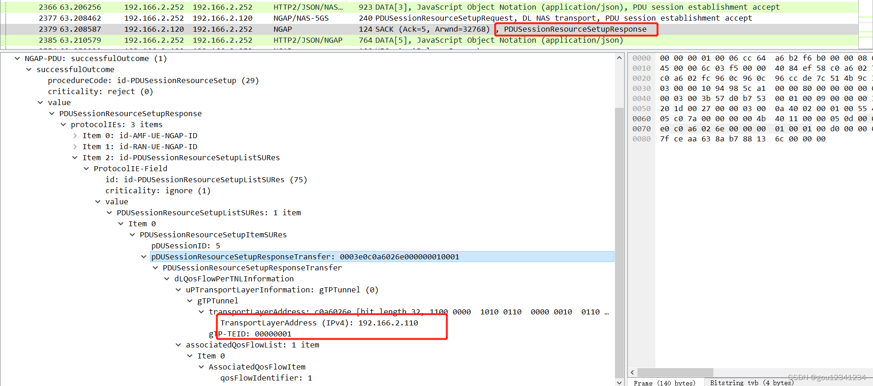The width and height of the screenshot is (873, 386).
Task: Click PDUSessionResourceSetupResponse info text in packet 2379
Action: pyautogui.click(x=575, y=29)
